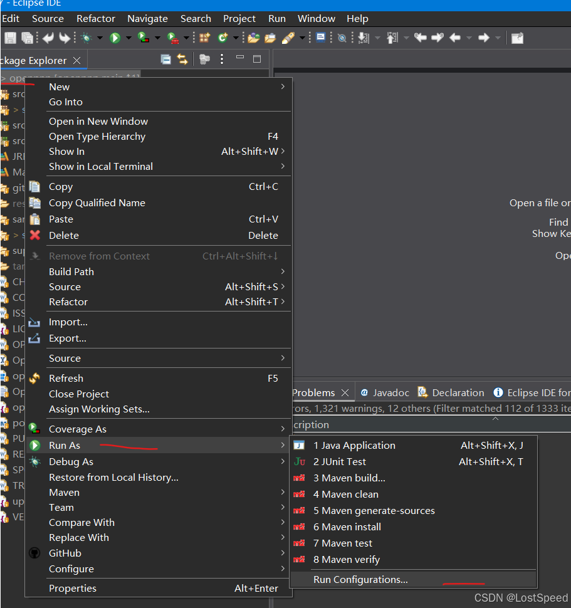571x608 pixels.
Task: Open the Navigate menu in menu bar
Action: [148, 19]
